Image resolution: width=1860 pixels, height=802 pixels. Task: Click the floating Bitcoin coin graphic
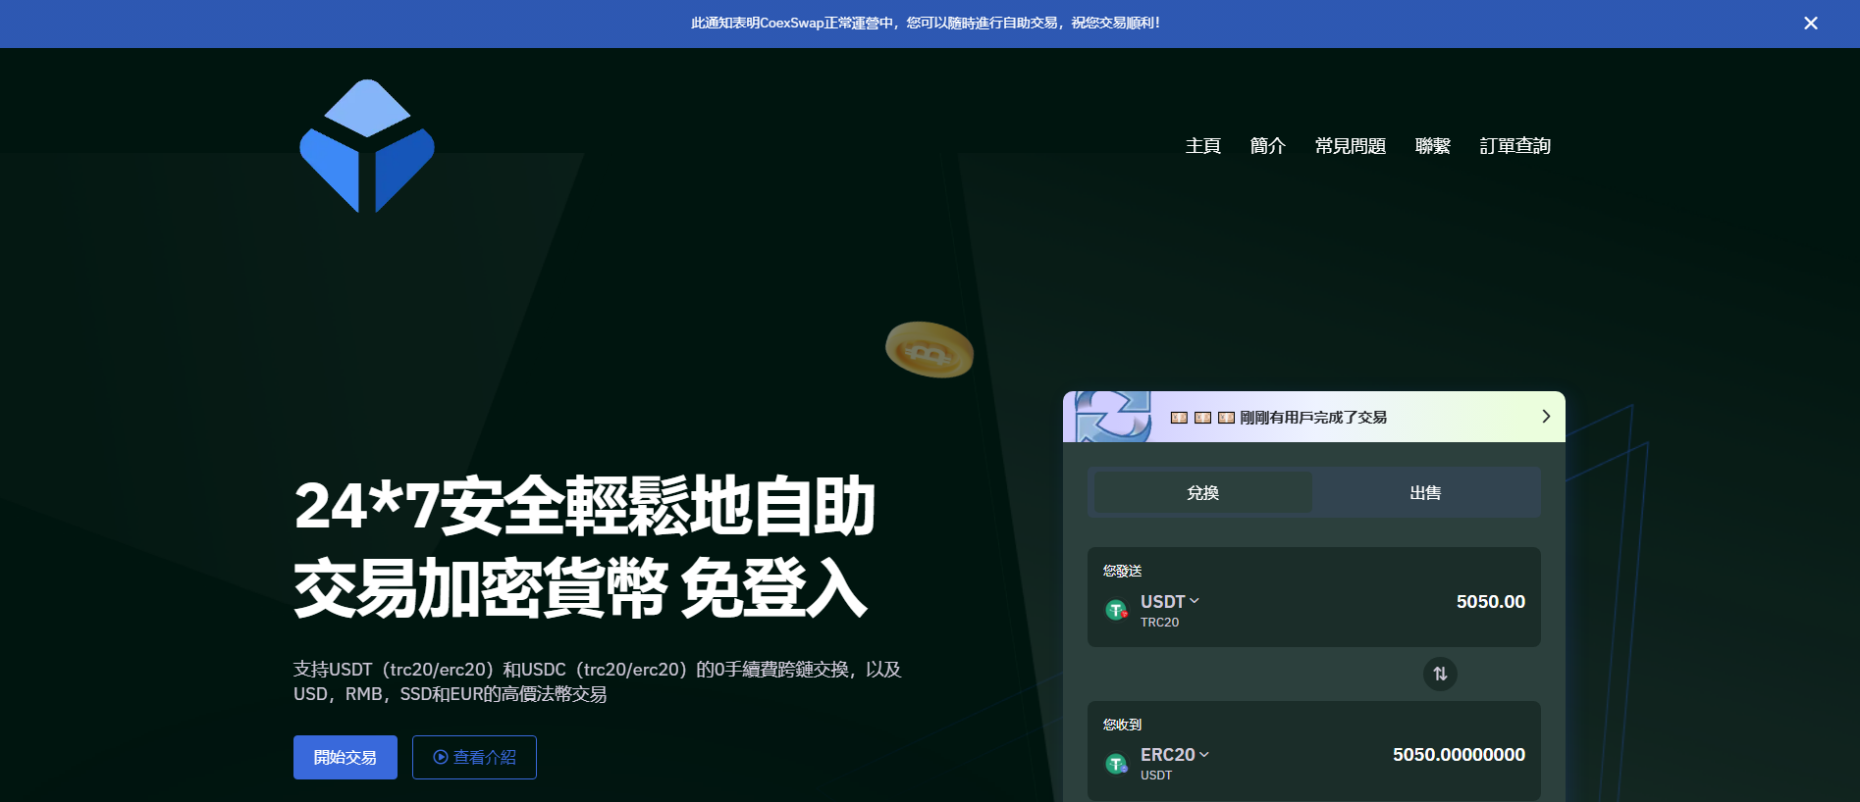(x=929, y=349)
